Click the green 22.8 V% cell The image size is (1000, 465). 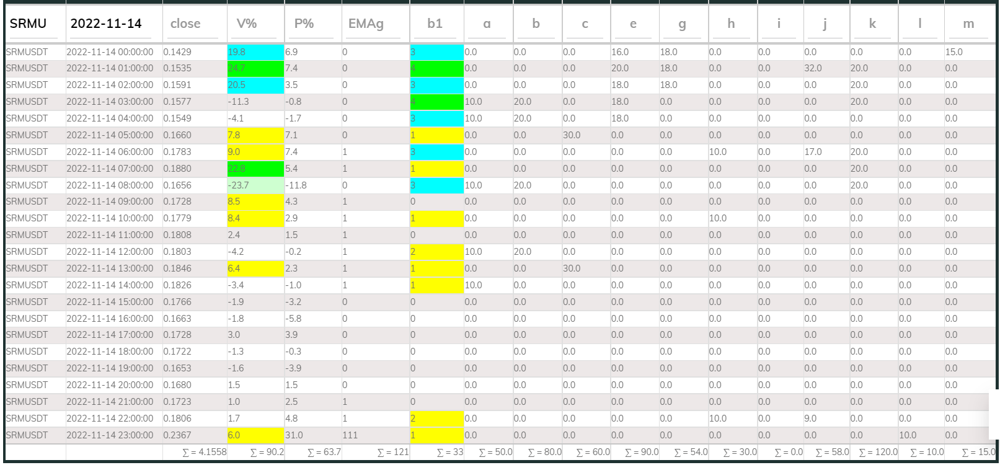tap(255, 169)
